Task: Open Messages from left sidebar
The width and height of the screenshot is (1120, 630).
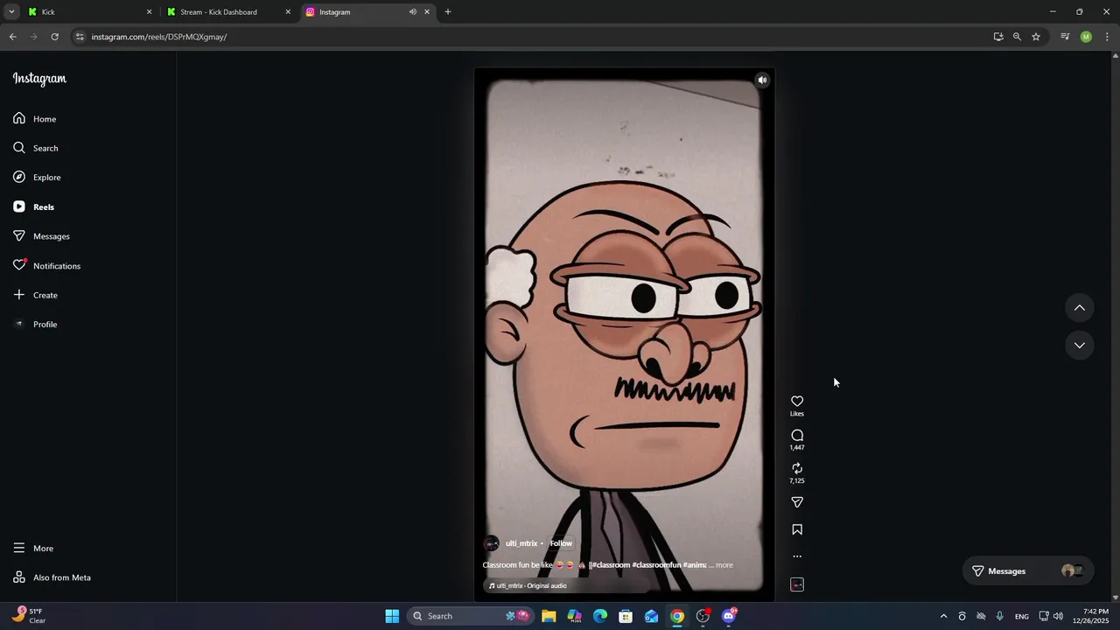Action: [x=41, y=236]
